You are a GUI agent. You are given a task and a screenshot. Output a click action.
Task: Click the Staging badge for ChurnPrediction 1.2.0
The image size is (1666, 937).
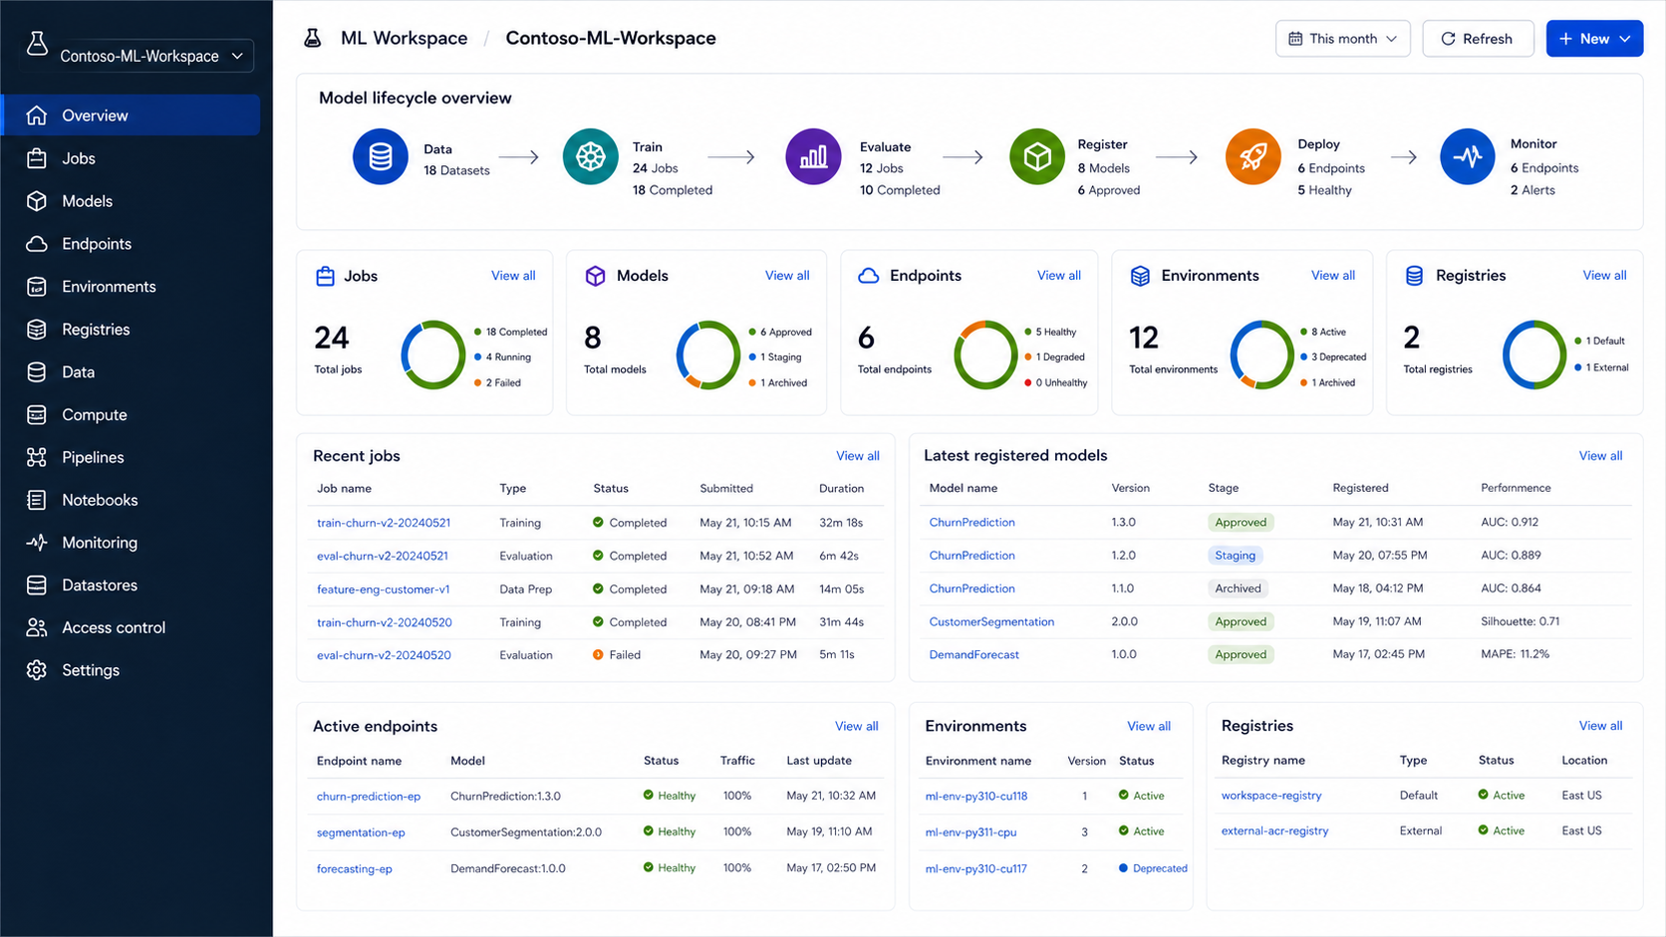1235,556
